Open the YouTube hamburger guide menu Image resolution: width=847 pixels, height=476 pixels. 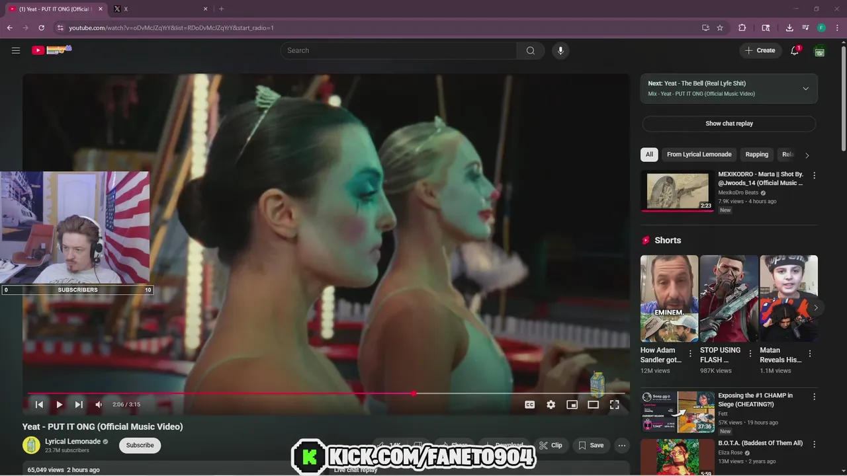pos(16,50)
